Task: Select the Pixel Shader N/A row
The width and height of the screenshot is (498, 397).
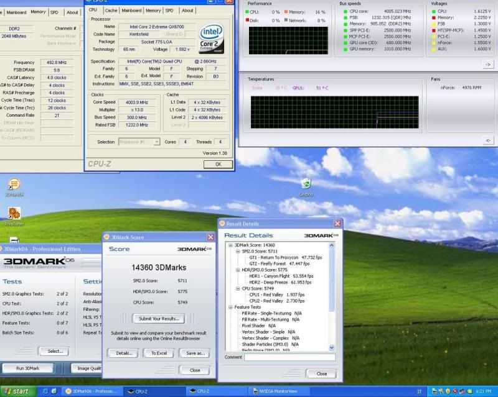Action: tap(258, 326)
